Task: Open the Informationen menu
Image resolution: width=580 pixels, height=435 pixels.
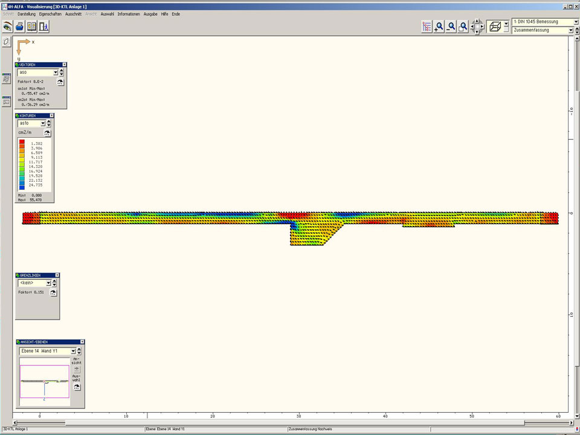Action: pyautogui.click(x=129, y=13)
